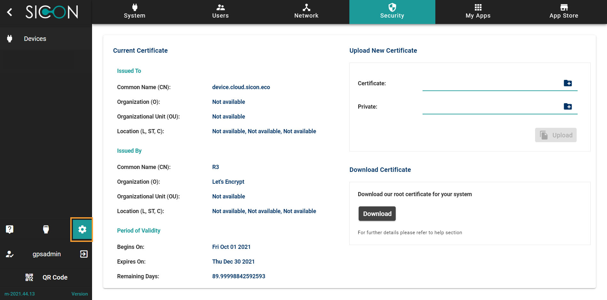
Task: Browse for Certificate file folder icon
Action: tap(567, 83)
